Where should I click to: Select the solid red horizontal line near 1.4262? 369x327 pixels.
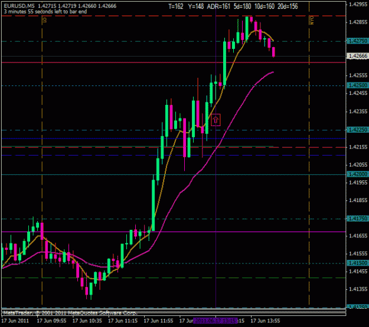[174, 62]
